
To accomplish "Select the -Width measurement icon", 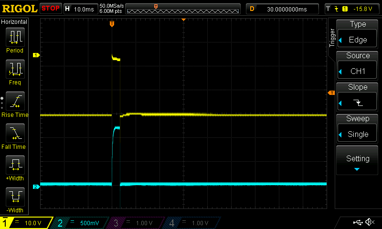I will click(x=14, y=199).
